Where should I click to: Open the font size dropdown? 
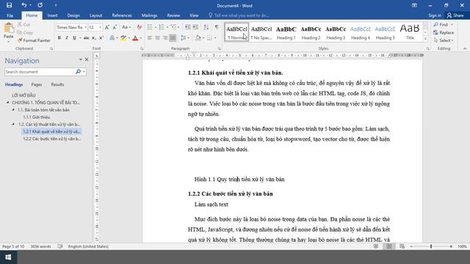(100, 27)
